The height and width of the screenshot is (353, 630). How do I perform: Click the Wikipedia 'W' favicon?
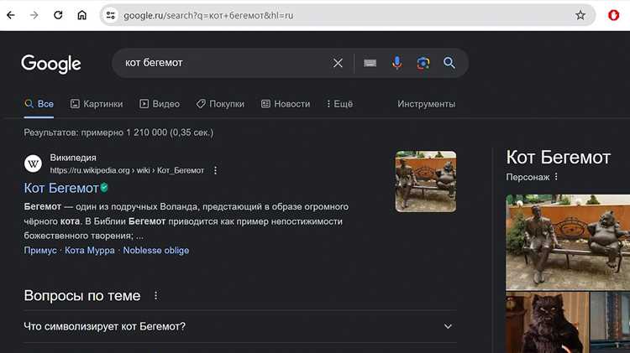tap(33, 164)
